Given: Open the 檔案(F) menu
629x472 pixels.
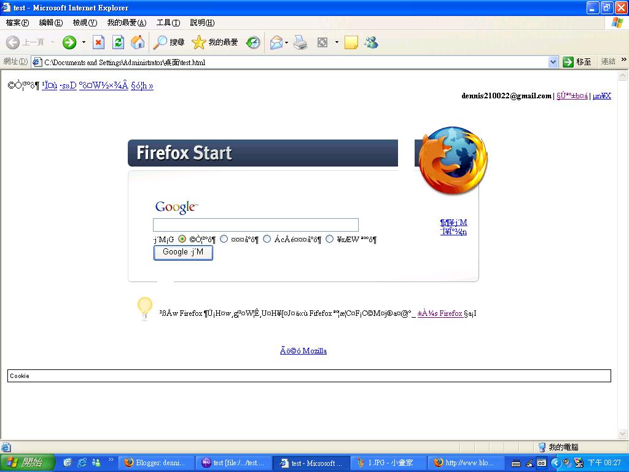Looking at the screenshot, I should click(17, 23).
